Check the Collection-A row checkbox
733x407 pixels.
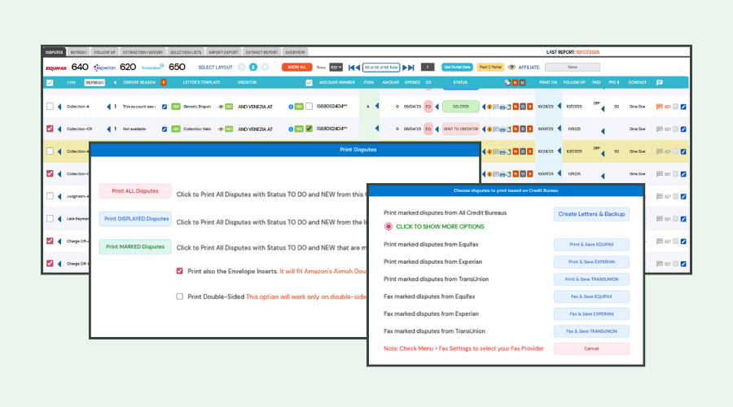tap(50, 107)
